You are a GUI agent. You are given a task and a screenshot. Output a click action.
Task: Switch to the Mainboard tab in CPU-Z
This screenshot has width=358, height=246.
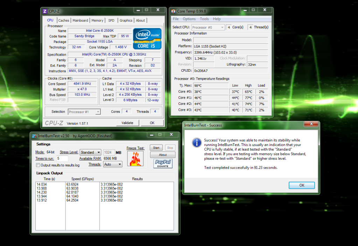click(x=80, y=21)
